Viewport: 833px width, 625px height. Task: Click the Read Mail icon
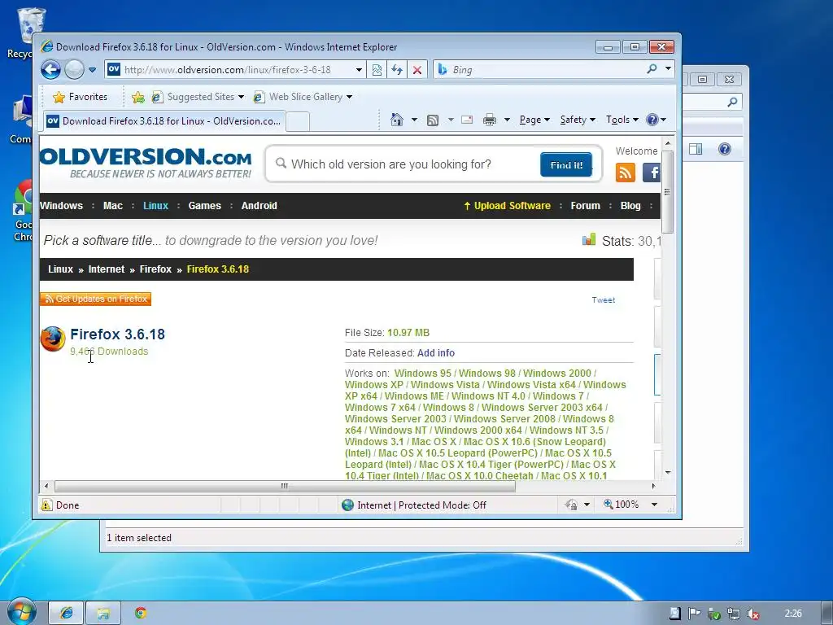467,120
